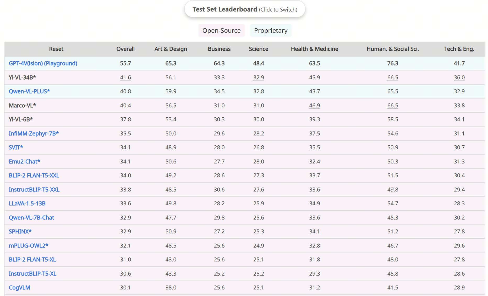Open GPT-4V(ision) (Playground) link
The width and height of the screenshot is (488, 296).
click(x=43, y=63)
